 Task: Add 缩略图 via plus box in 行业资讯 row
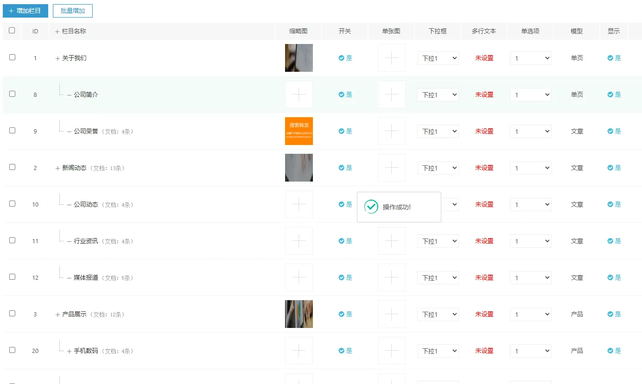point(299,241)
